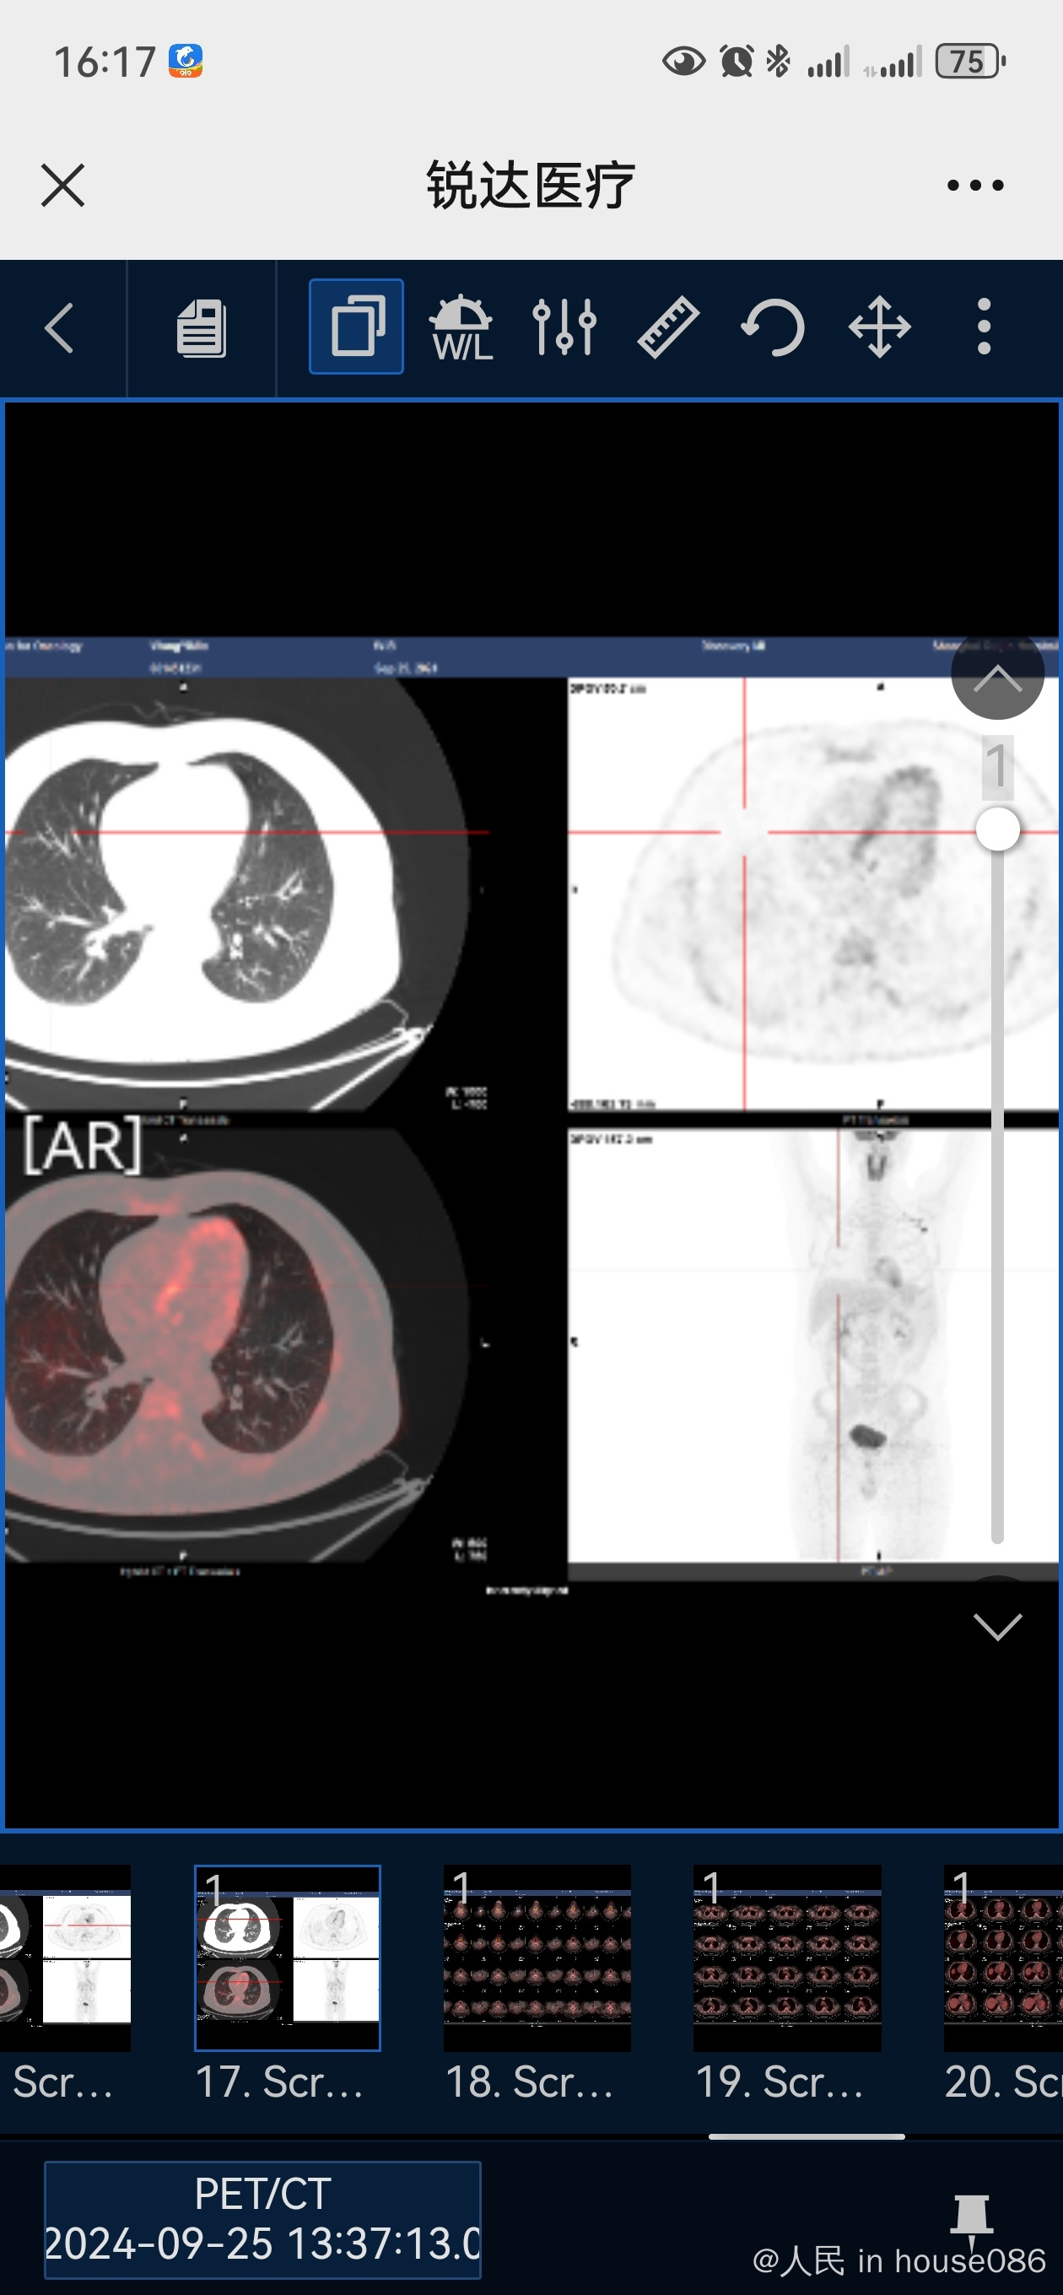Go to previous image with up chevron
The image size is (1063, 2295).
pyautogui.click(x=997, y=674)
